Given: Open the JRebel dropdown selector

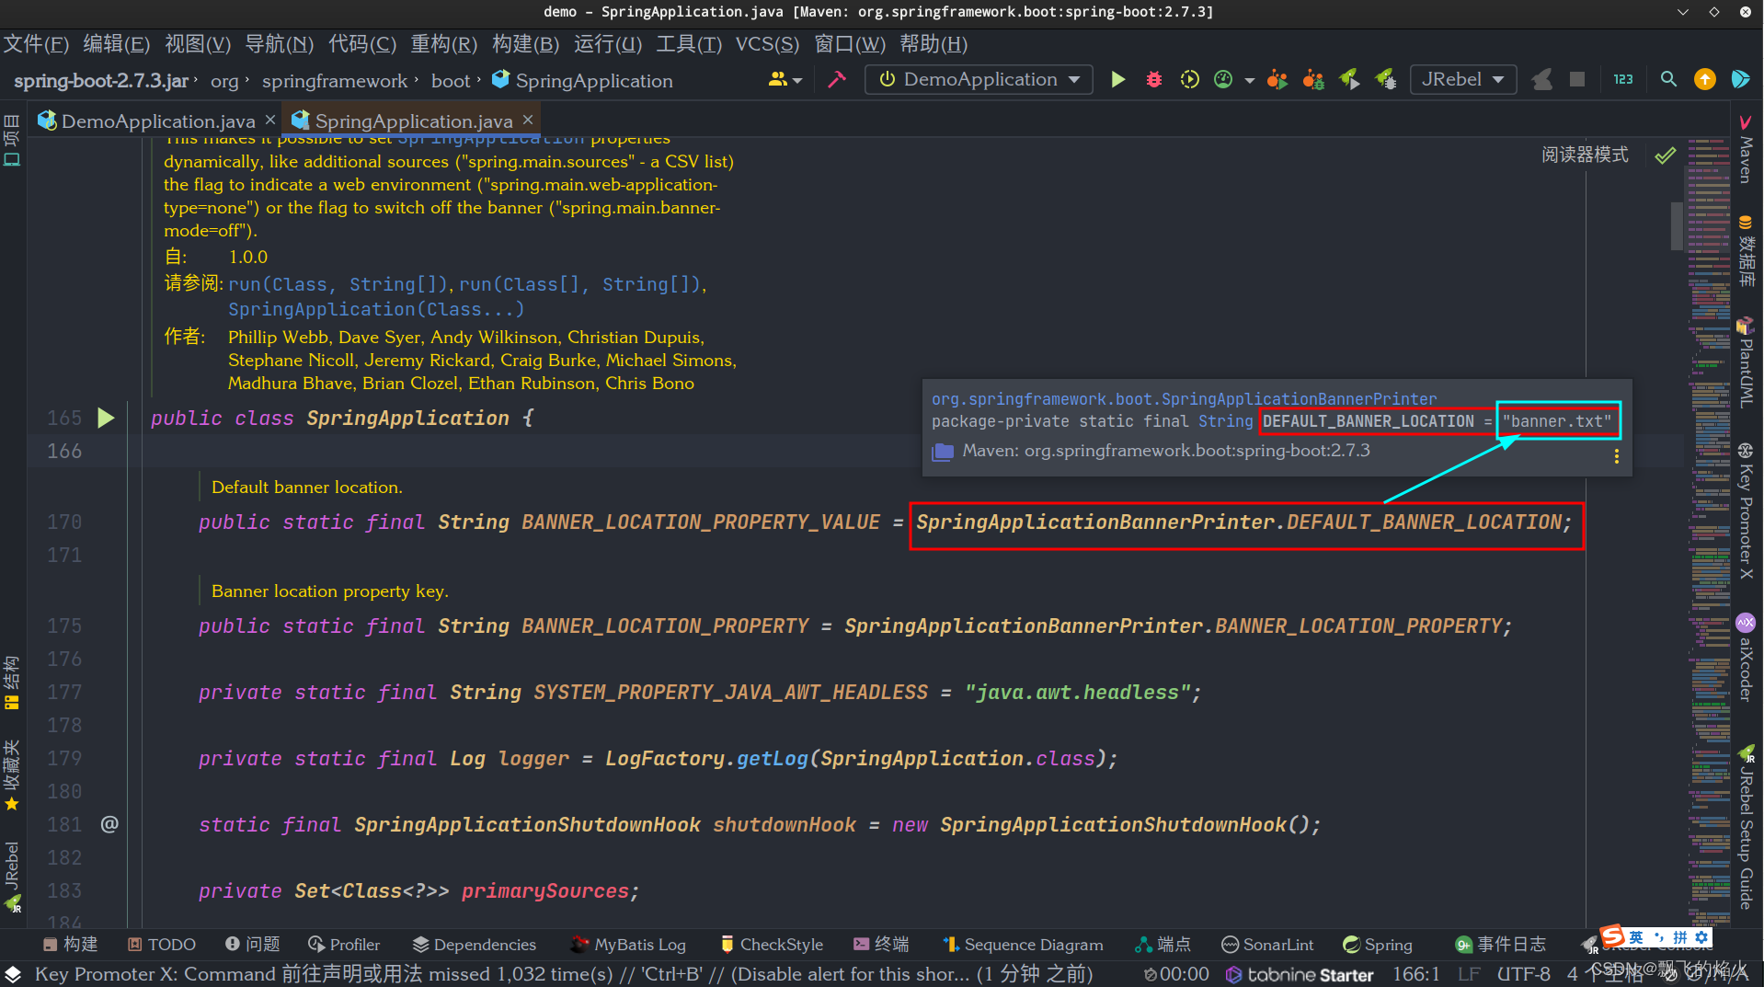Looking at the screenshot, I should click(1462, 80).
